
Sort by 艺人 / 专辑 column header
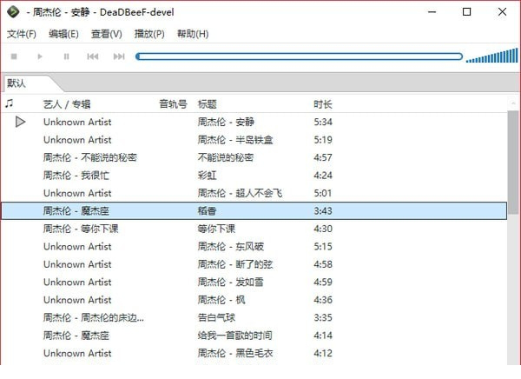tap(67, 104)
